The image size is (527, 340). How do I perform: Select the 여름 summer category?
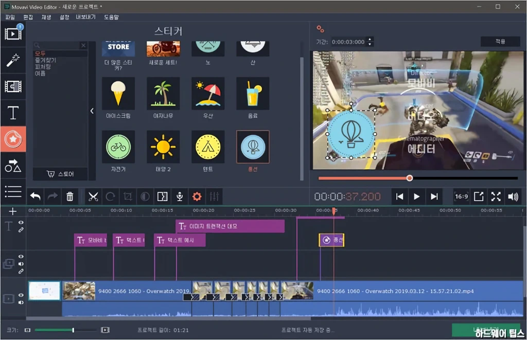pyautogui.click(x=40, y=73)
